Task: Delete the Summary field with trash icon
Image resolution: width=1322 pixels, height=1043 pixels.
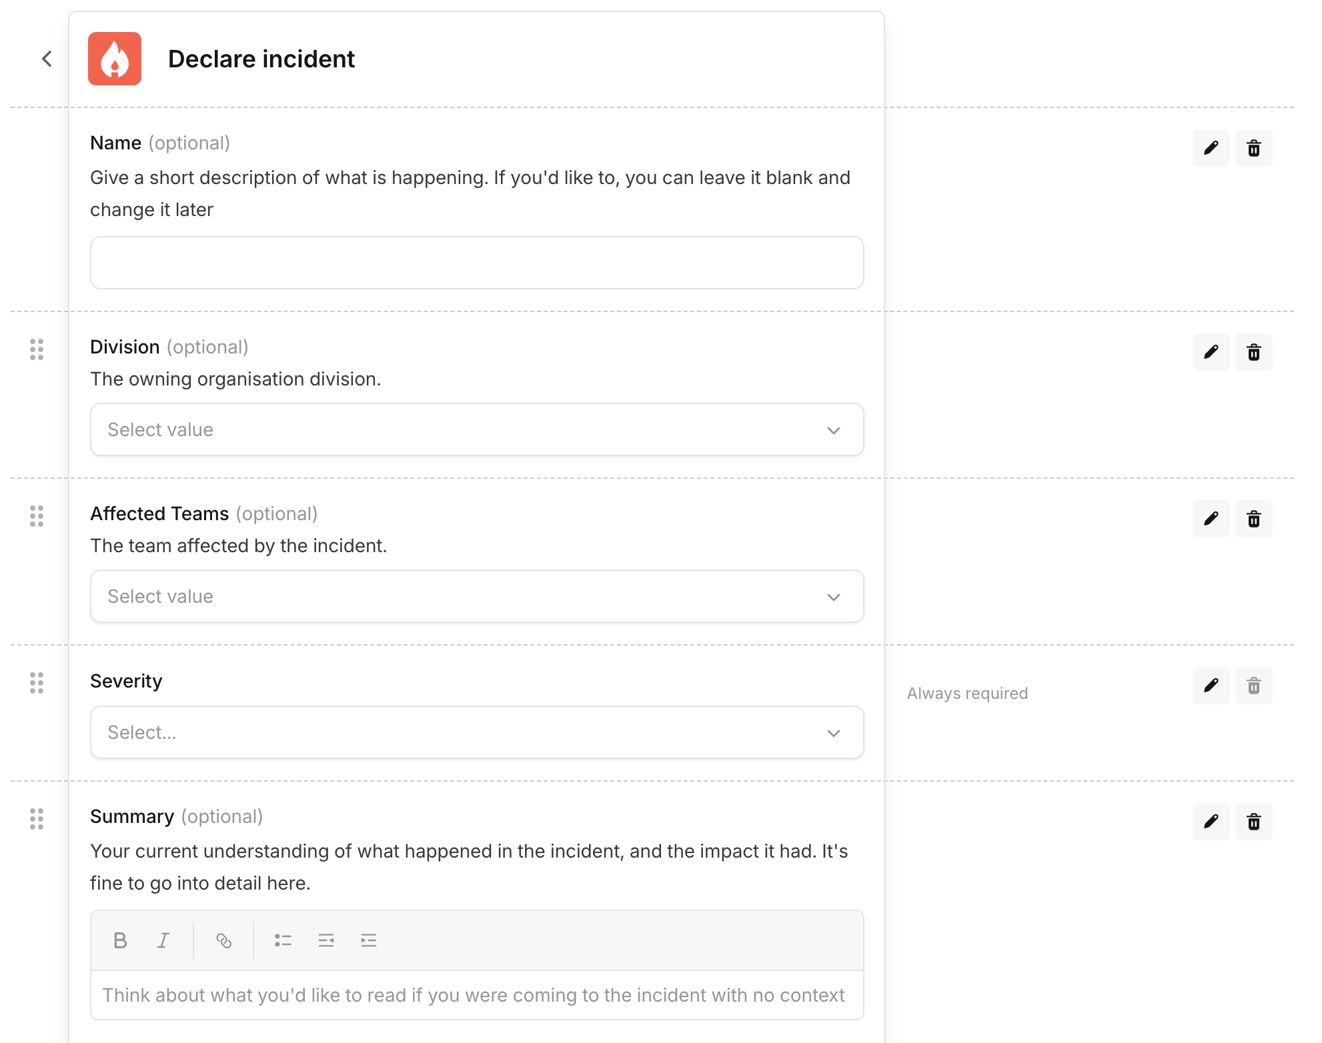Action: pos(1253,822)
